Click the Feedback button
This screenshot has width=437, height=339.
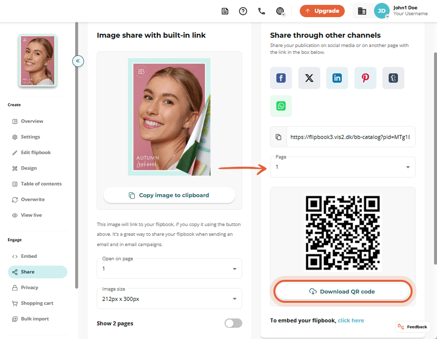coord(413,327)
